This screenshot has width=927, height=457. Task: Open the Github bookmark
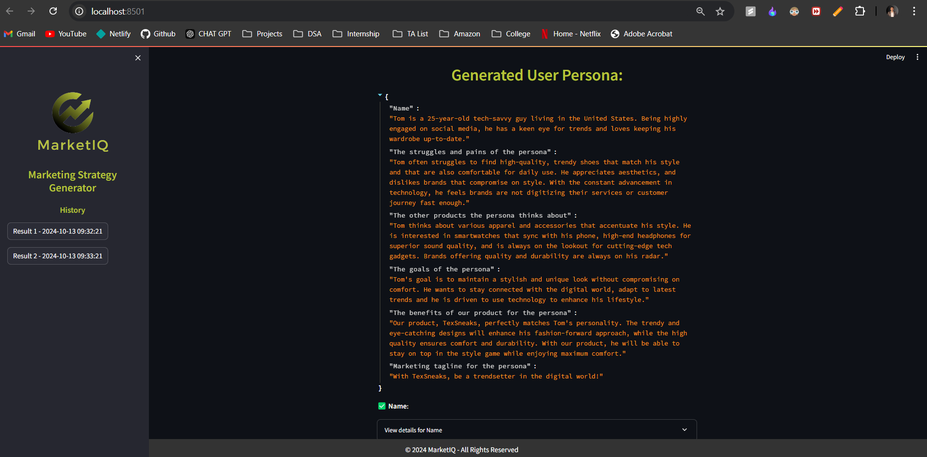click(158, 34)
